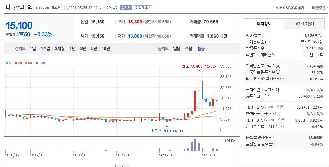The width and height of the screenshot is (329, 167).
Task: Click the 거래대금 value 1,068 백만
Action: (217, 36)
